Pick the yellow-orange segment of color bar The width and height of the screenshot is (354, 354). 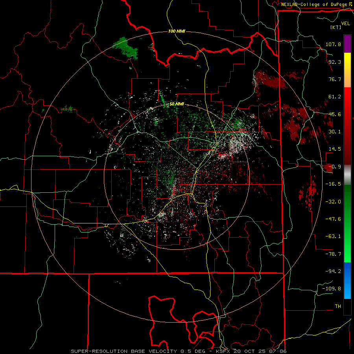coord(347,70)
